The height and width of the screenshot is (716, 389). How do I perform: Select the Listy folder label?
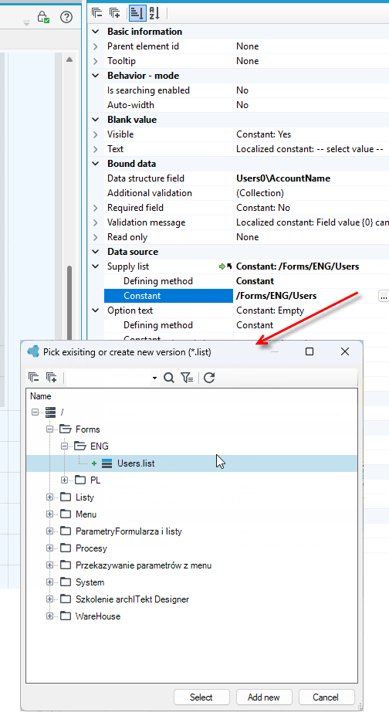[x=85, y=497]
